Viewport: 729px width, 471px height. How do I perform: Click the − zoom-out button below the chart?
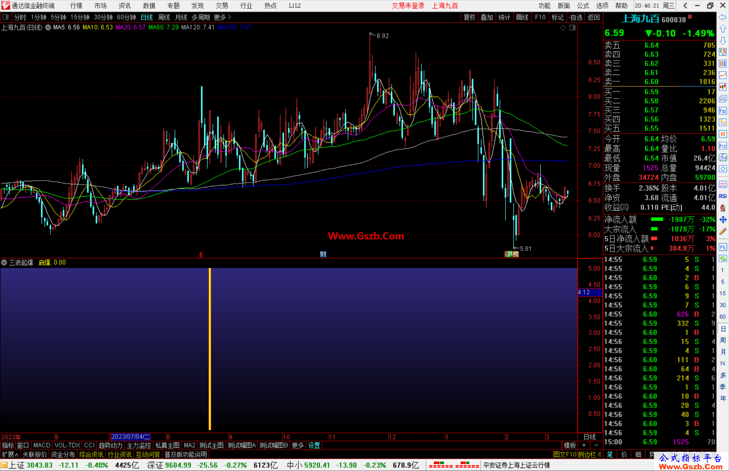(x=596, y=445)
